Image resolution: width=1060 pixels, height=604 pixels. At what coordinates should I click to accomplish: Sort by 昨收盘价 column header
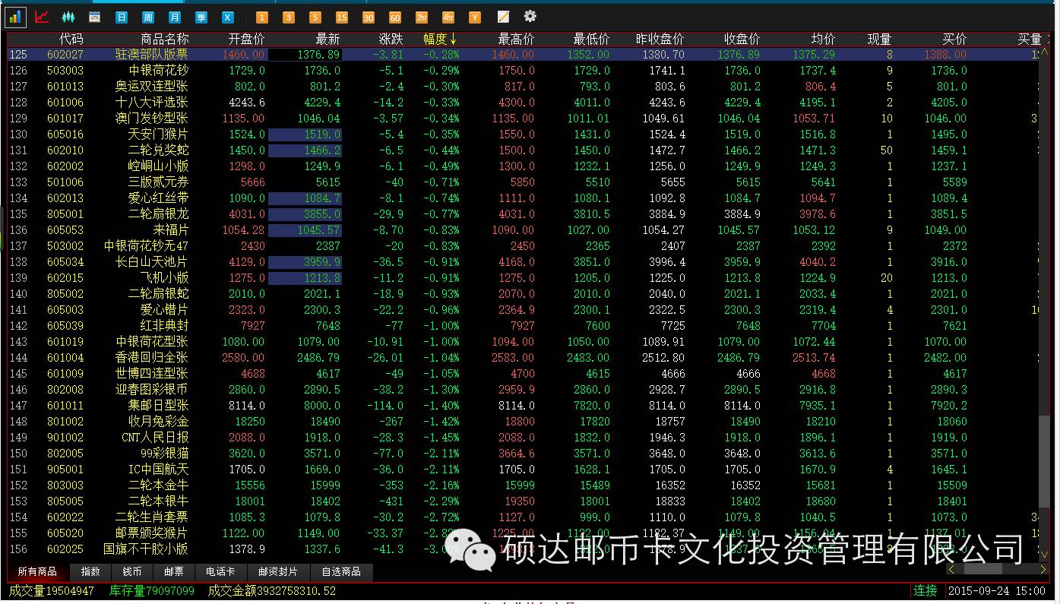pos(660,39)
